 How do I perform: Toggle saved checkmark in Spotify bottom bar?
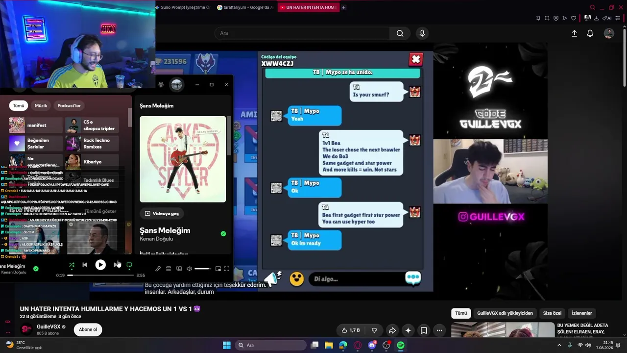tap(36, 269)
